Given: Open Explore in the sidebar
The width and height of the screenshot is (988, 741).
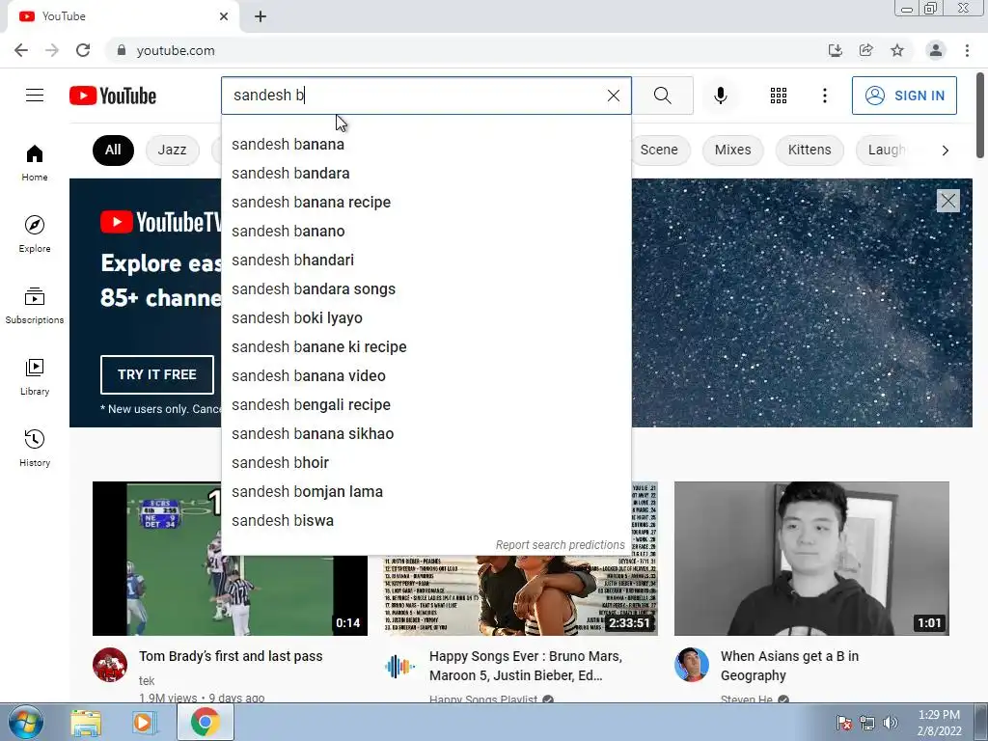Looking at the screenshot, I should 35,233.
